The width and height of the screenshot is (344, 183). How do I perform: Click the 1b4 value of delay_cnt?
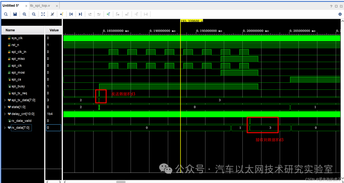click(x=50, y=114)
